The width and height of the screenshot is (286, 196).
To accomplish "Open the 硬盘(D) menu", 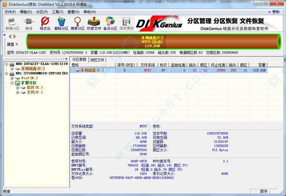I will (26, 12).
